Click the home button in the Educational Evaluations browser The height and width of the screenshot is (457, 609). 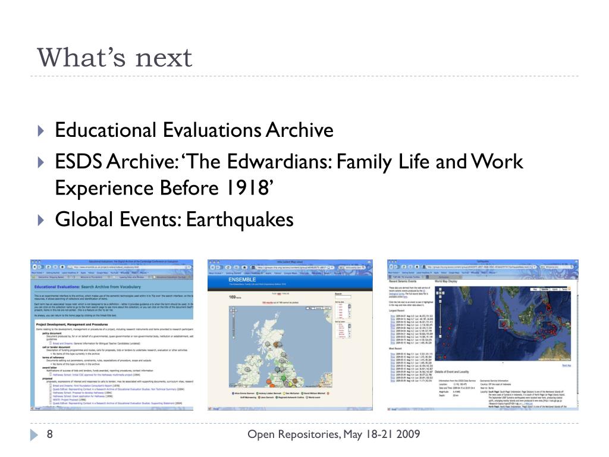coord(62,267)
